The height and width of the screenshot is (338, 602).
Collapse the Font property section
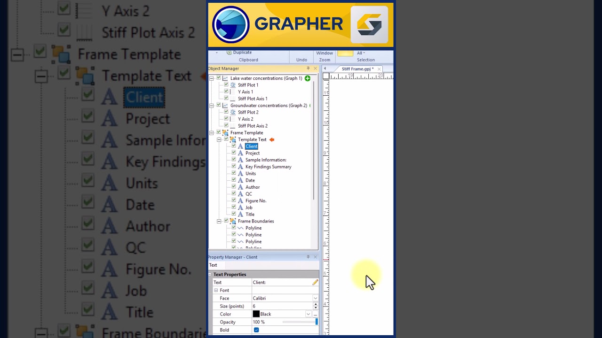pyautogui.click(x=216, y=290)
